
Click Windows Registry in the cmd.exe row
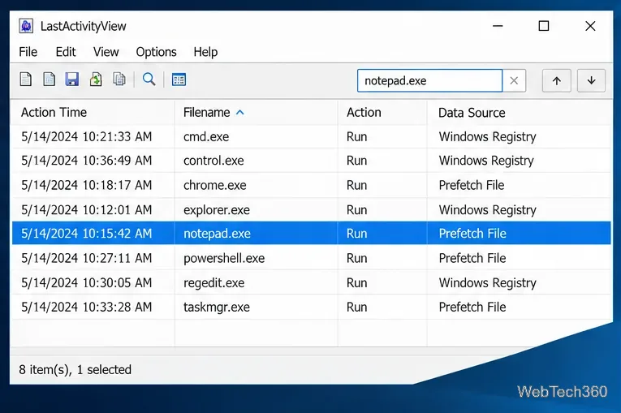[x=487, y=137]
